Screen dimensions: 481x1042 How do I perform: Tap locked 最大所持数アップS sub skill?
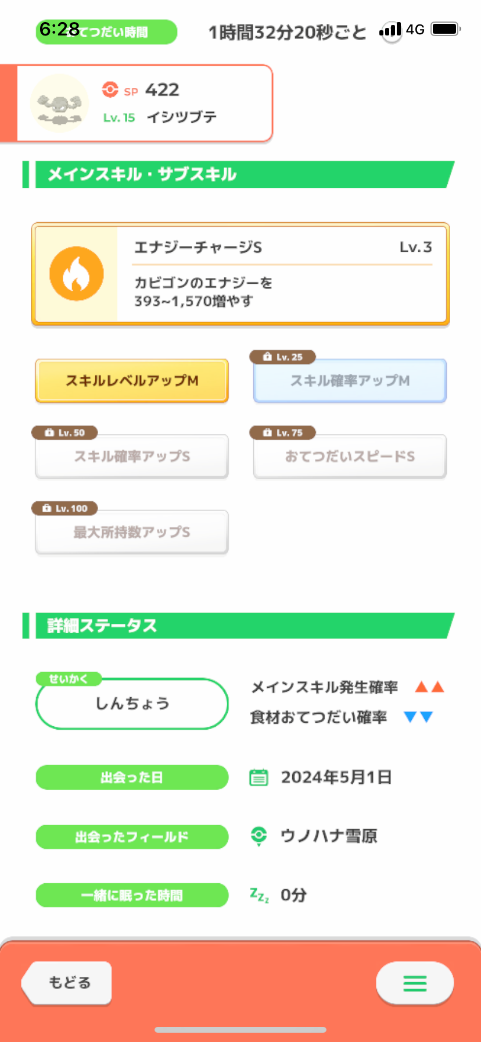(x=132, y=532)
